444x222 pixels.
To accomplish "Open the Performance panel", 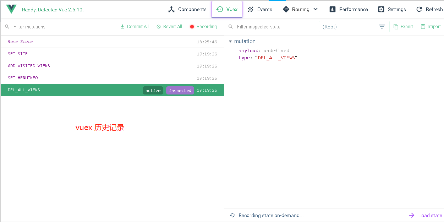I will 349,9.
